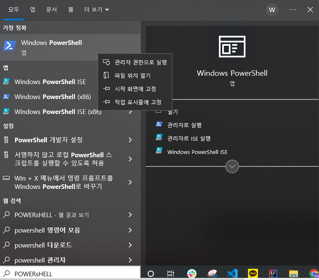
Task: Click the large app preview icon in details pane
Action: (232, 47)
